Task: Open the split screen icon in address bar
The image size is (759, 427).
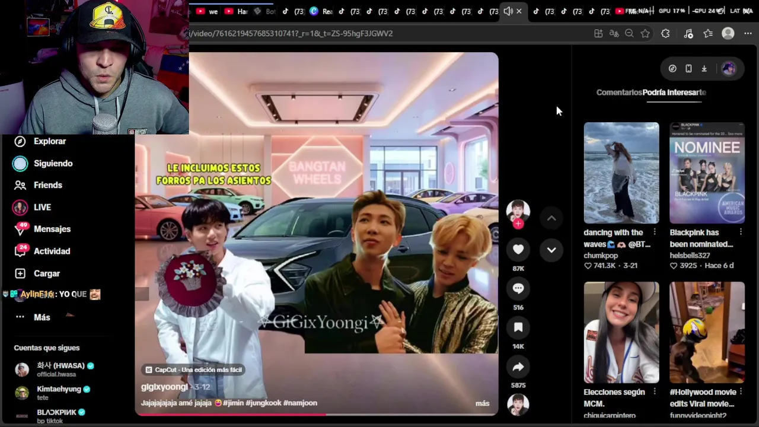Action: [x=598, y=34]
